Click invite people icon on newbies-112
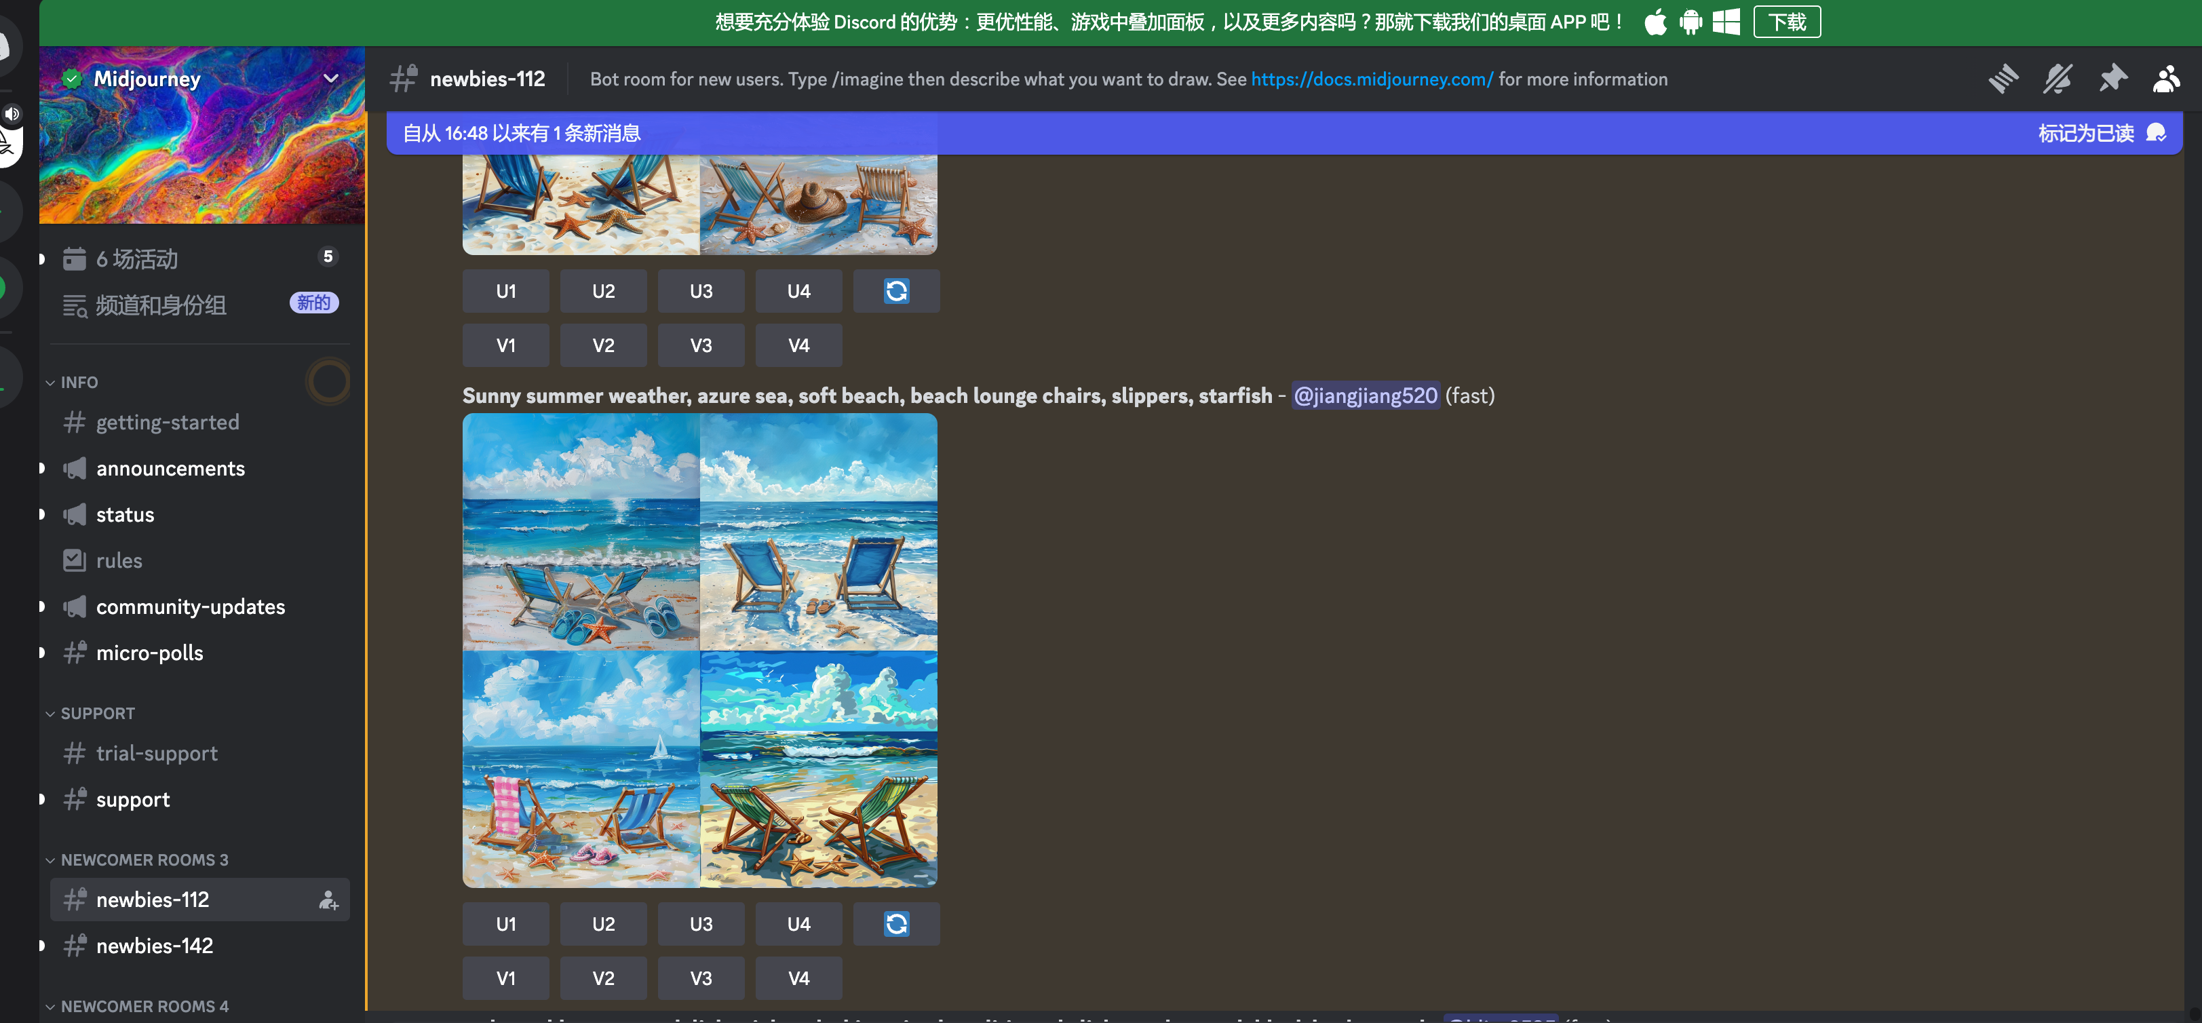 (x=328, y=900)
